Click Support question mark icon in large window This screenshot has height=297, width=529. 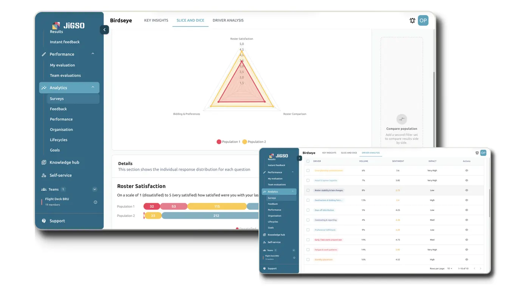tap(44, 221)
